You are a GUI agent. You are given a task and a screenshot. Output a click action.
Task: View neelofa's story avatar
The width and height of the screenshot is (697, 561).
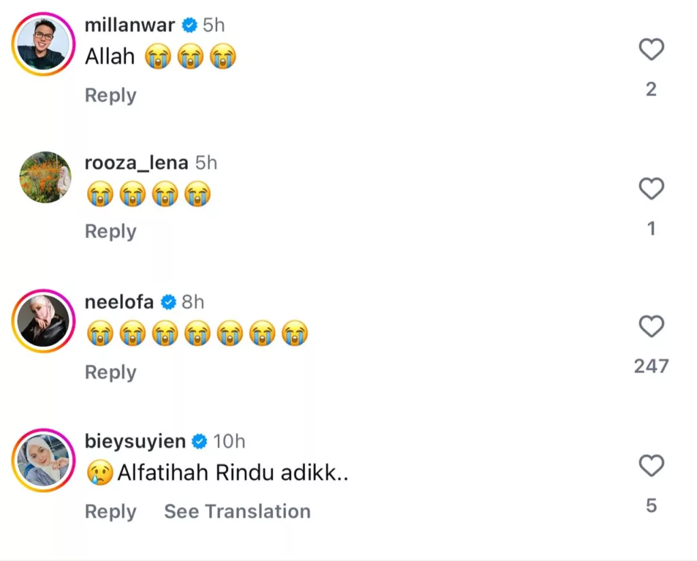pos(44,321)
